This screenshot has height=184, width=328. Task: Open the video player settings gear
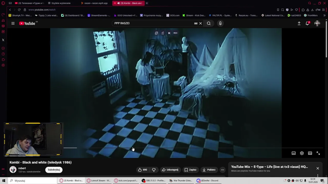(x=302, y=153)
